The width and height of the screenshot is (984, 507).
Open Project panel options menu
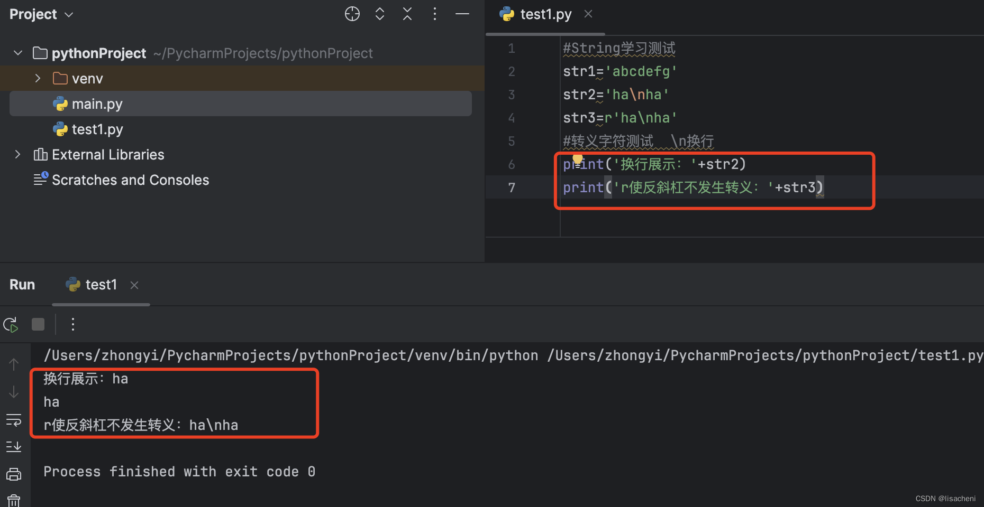435,14
